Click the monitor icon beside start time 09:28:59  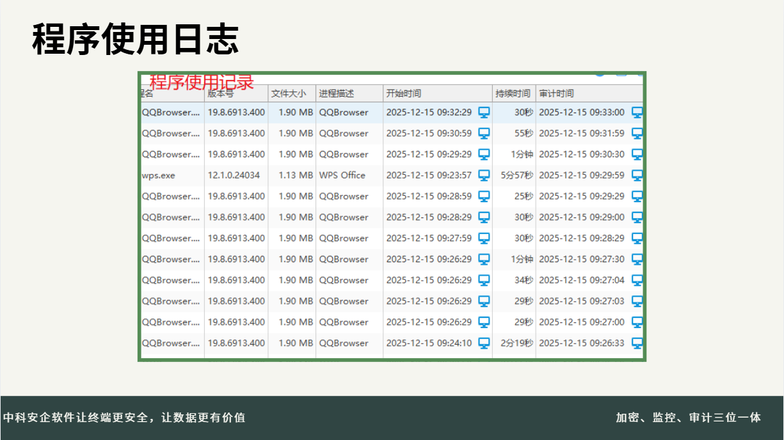click(x=484, y=196)
